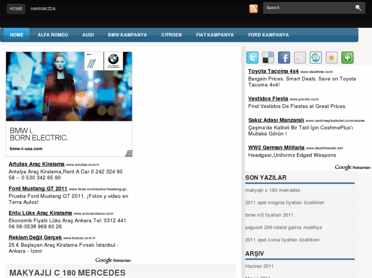Open the Toyota Tacoma 4x4 ad
The width and height of the screenshot is (372, 278).
[x=273, y=71]
